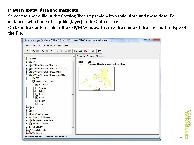Click the What's This help pointer icon

99,51
